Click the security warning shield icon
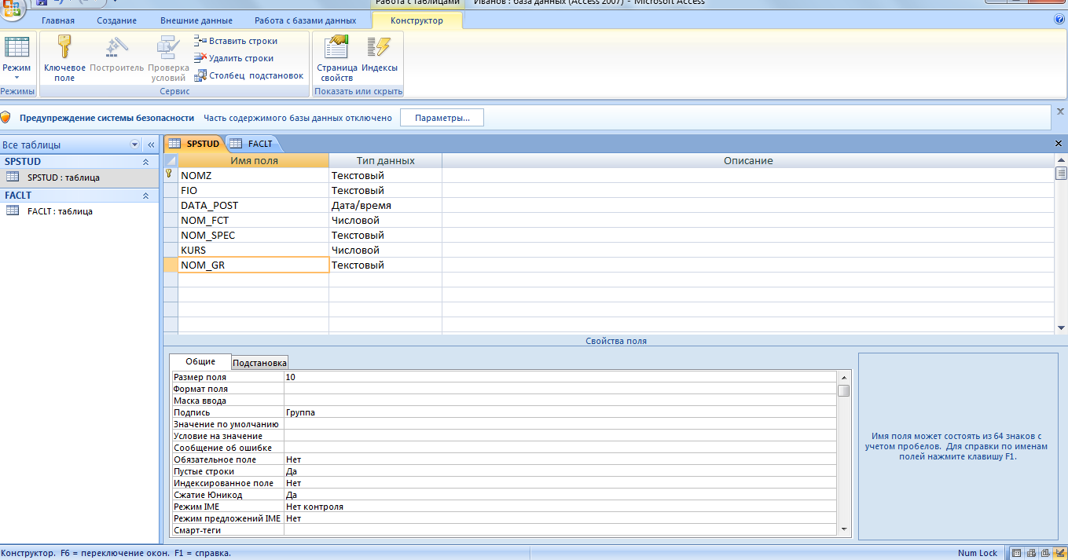This screenshot has height=560, width=1068. coord(6,118)
